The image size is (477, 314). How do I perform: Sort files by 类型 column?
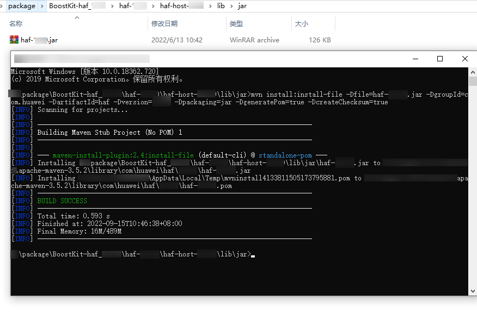click(236, 24)
